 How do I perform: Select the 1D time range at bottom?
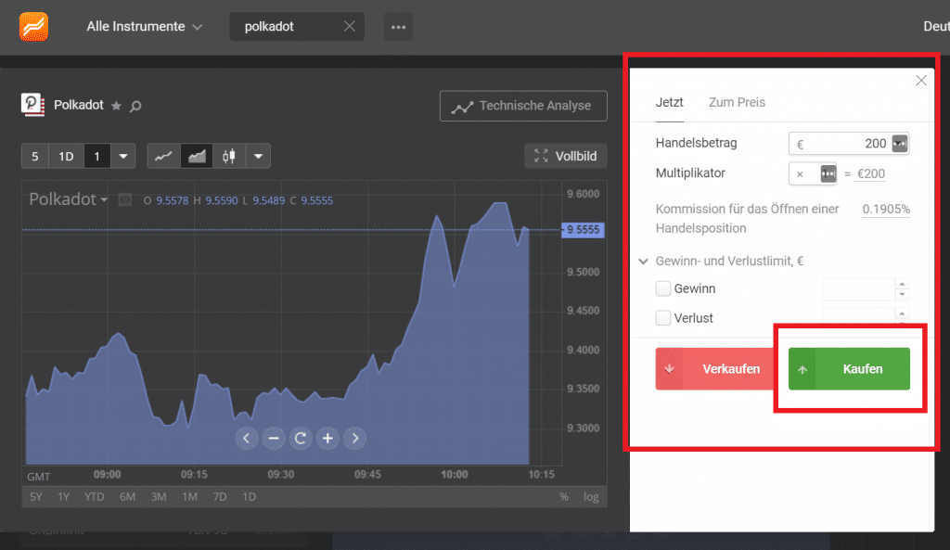[x=249, y=497]
